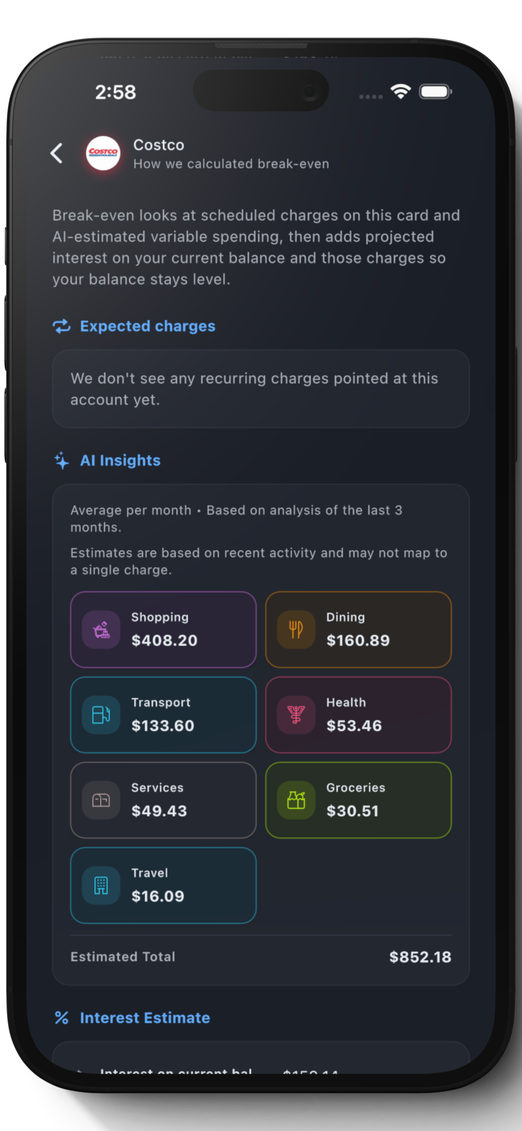Tap the Estimated Total amount $852.18
Screen dimensions: 522x1131
coord(420,957)
